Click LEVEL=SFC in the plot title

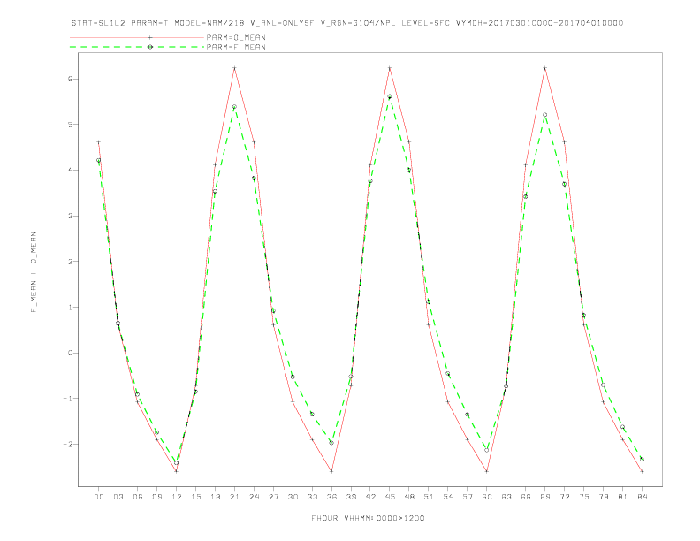click(425, 23)
